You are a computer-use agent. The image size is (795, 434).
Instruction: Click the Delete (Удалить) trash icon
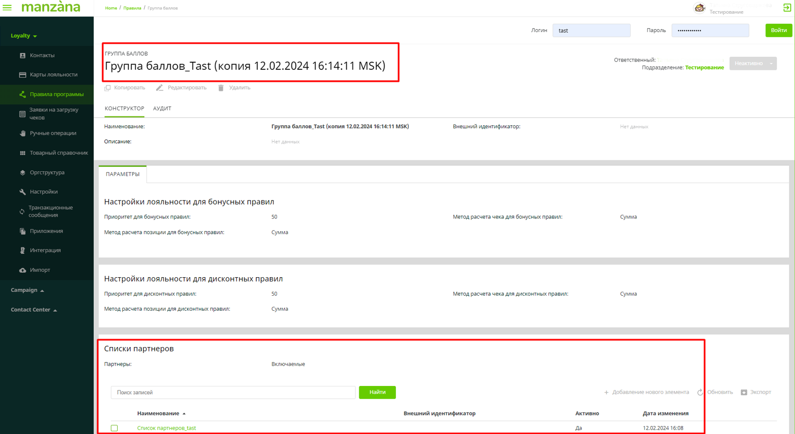pos(221,88)
